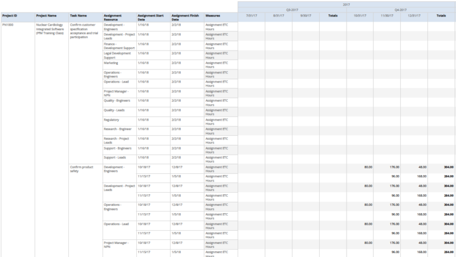
Task: Select the Assignment Finish Date header
Action: point(188,18)
